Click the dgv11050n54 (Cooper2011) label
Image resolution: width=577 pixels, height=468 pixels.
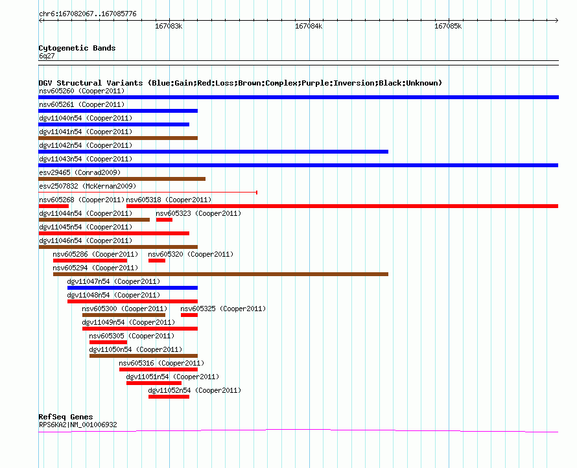135,349
